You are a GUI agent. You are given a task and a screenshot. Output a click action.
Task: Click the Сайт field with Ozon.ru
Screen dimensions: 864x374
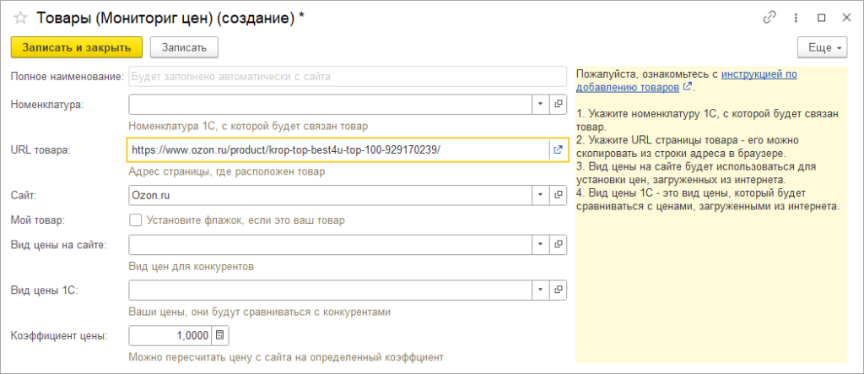point(330,195)
